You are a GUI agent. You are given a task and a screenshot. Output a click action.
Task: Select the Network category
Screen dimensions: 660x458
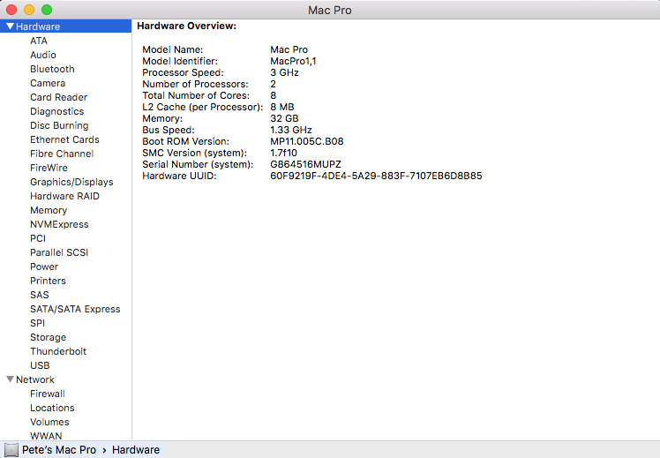point(35,379)
